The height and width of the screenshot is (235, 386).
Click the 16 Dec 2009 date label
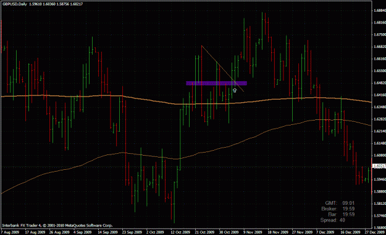pos(350,232)
